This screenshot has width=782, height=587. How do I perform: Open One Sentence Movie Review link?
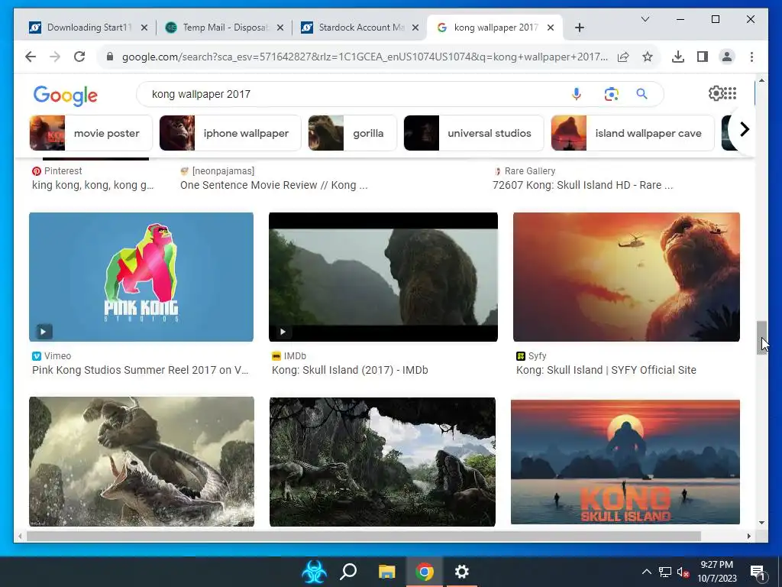[x=274, y=185]
